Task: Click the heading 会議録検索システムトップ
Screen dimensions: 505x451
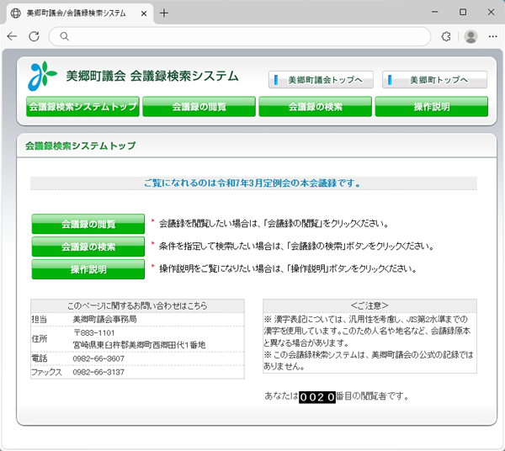Action: pos(81,146)
